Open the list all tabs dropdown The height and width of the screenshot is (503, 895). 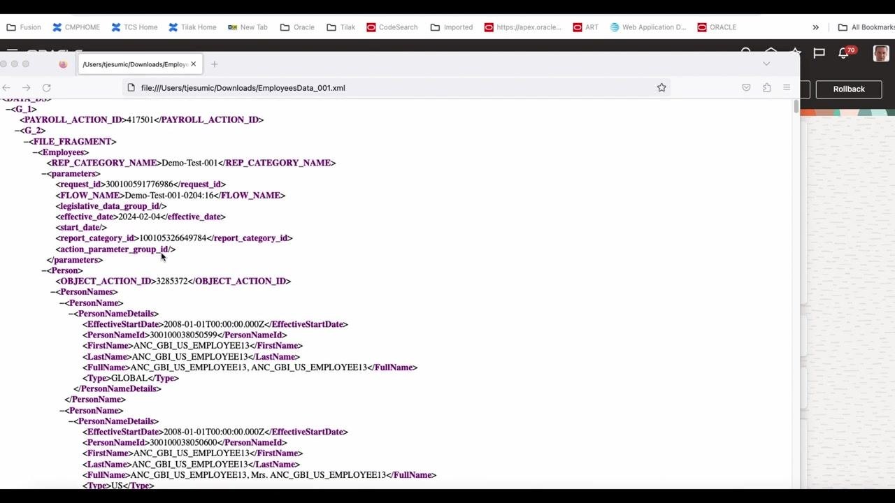[x=766, y=64]
